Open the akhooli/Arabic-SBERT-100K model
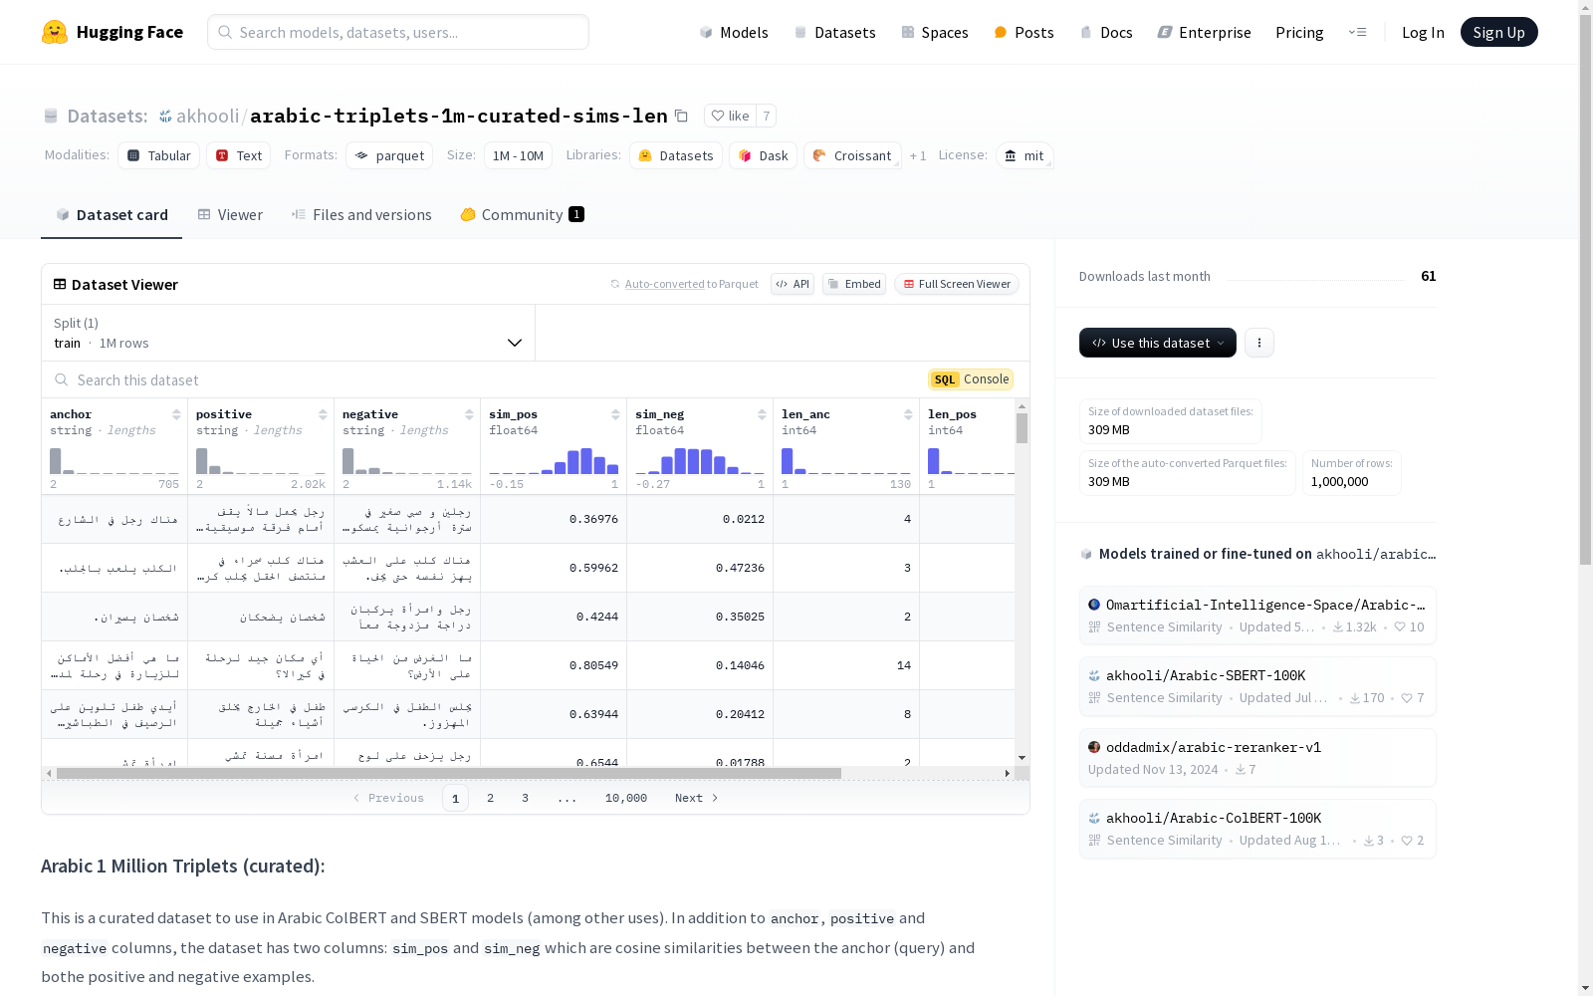Screen dimensions: 1593x996 point(1257,686)
